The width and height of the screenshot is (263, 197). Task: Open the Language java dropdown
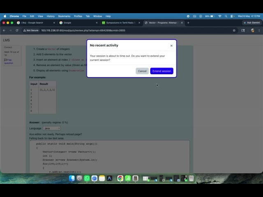click(52, 128)
